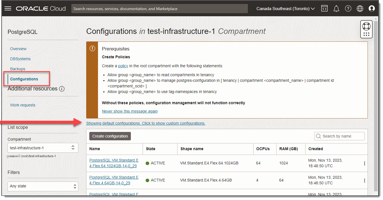Click ACTIVE state of the 4.64GB row
383x200 pixels.
click(155, 180)
